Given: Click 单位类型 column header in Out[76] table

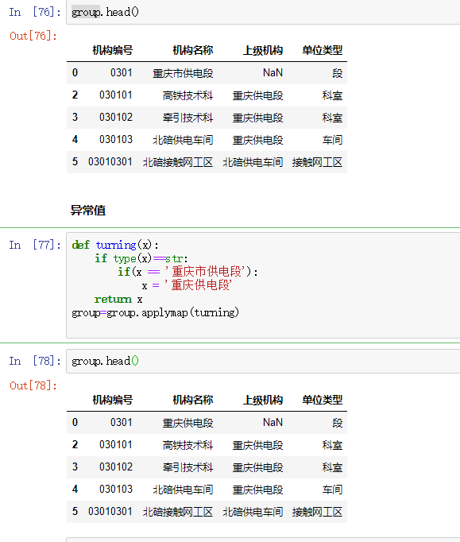Looking at the screenshot, I should point(322,51).
